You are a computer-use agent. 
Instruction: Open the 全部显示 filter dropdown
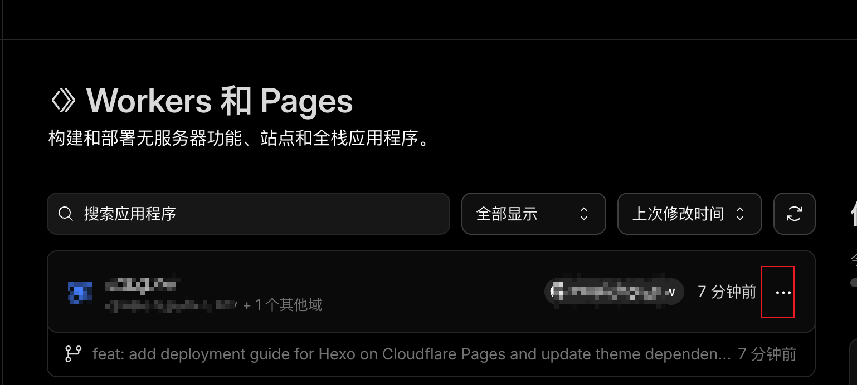533,214
